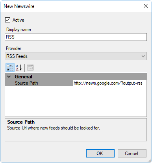Cancel the New Newswire dialog
Image resolution: width=152 pixels, height=163 pixels.
coord(132,153)
